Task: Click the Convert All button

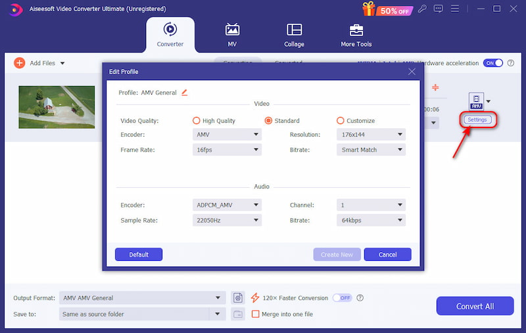Action: 475,306
